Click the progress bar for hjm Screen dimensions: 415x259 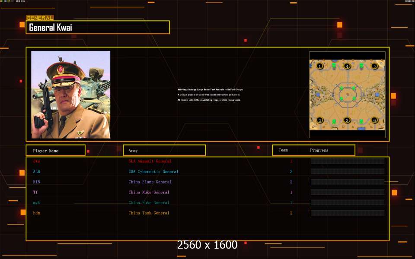[x=348, y=213]
